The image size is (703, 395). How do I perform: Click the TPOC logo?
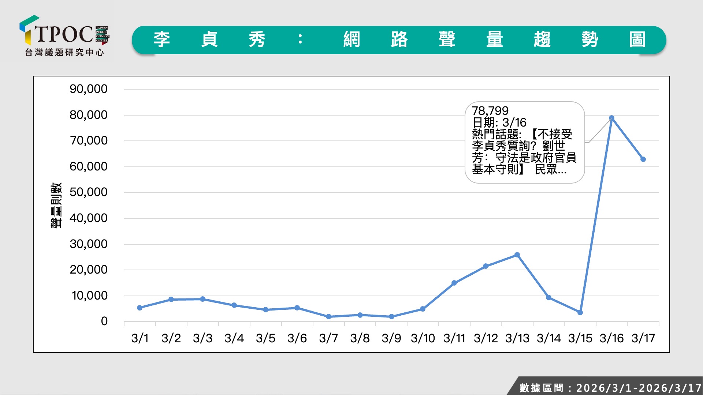pos(64,33)
